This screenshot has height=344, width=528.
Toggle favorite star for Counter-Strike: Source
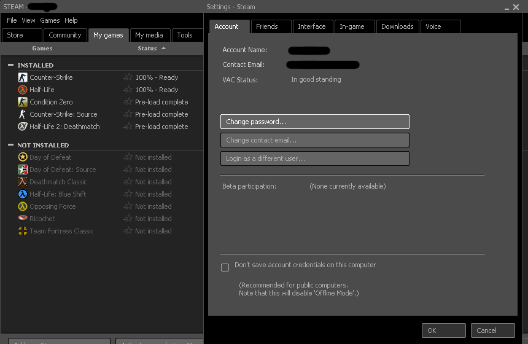[128, 114]
